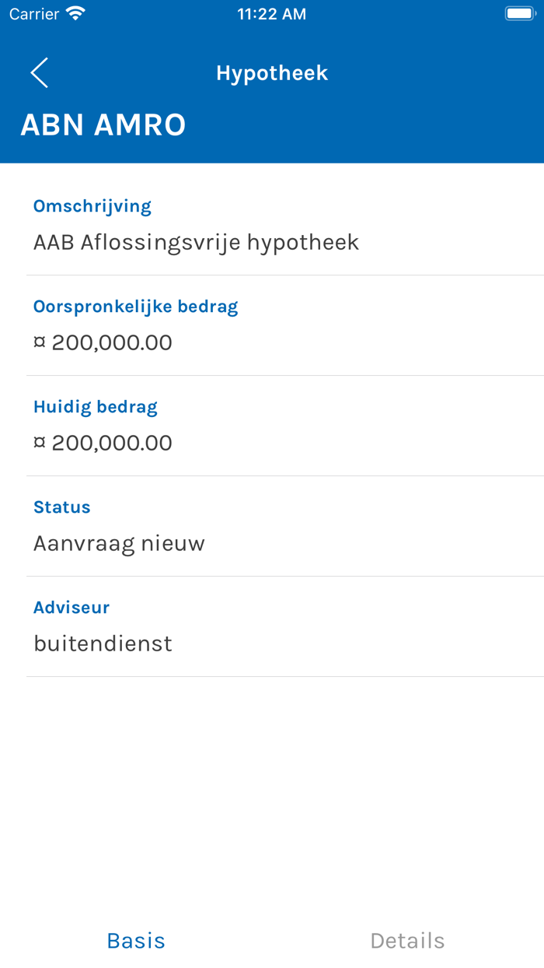
Task: Tap the Adviseur field label
Action: [x=71, y=607]
